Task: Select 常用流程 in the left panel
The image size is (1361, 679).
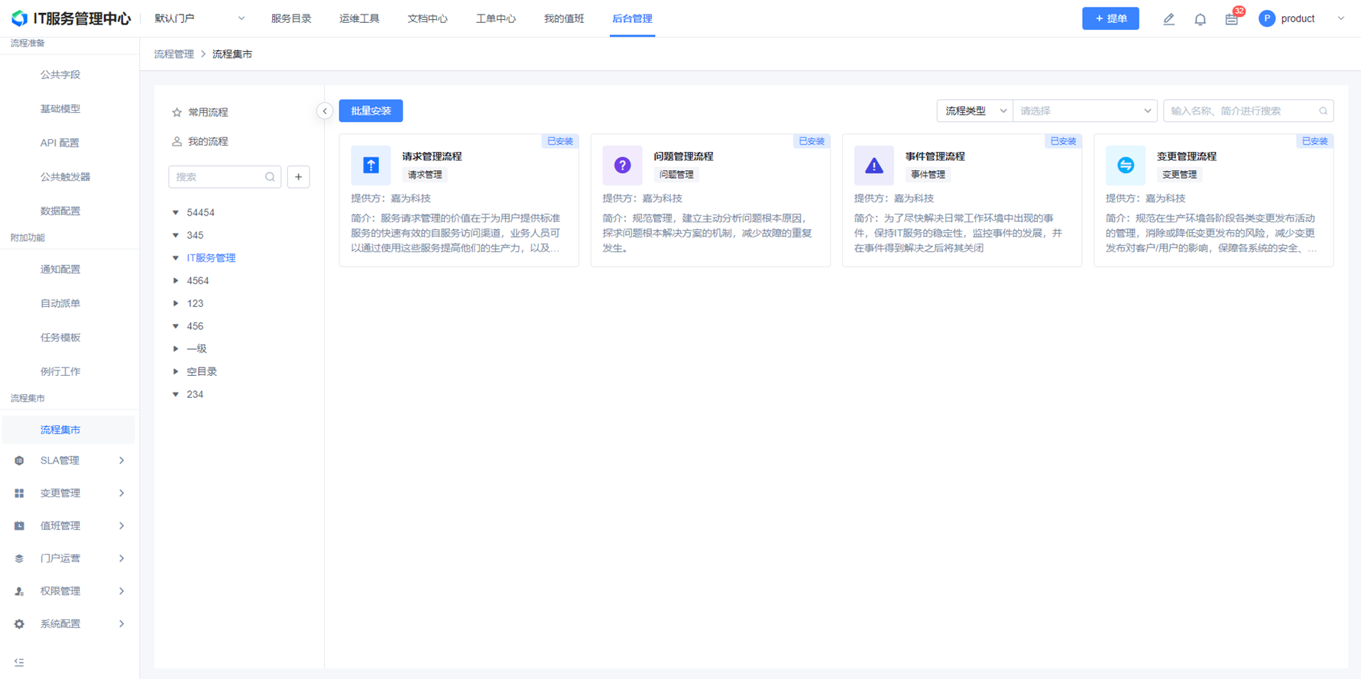Action: [208, 112]
